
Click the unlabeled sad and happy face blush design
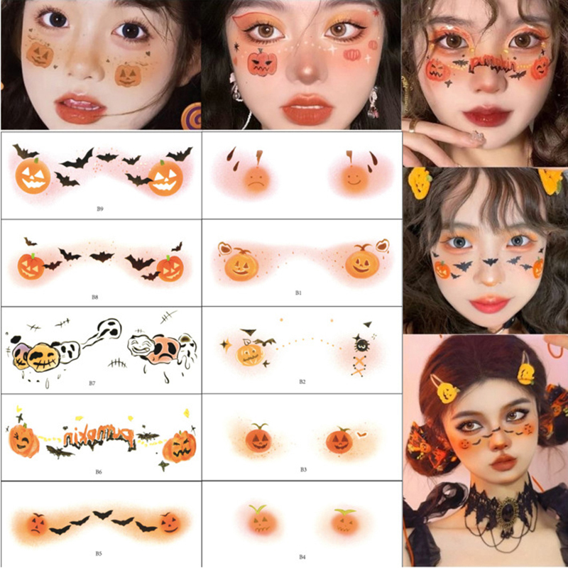302,175
